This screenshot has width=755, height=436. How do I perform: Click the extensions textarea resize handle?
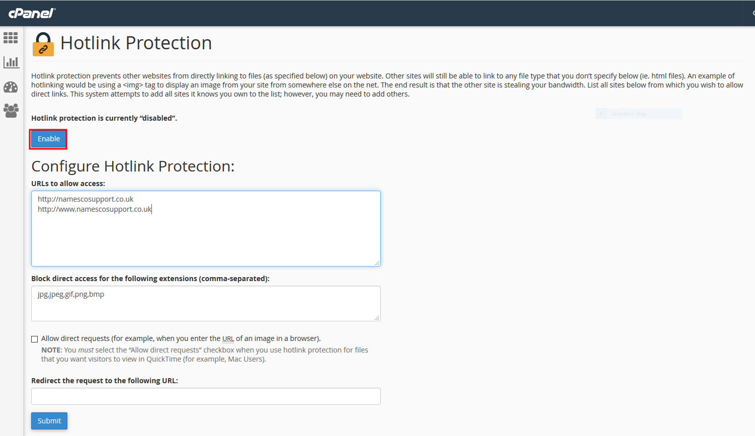tap(377, 318)
